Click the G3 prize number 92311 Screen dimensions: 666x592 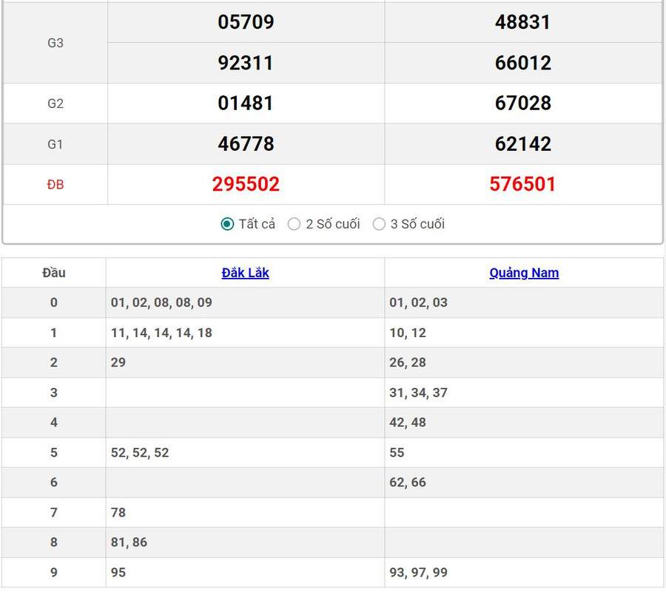[246, 63]
